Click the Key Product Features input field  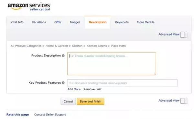click(122, 83)
